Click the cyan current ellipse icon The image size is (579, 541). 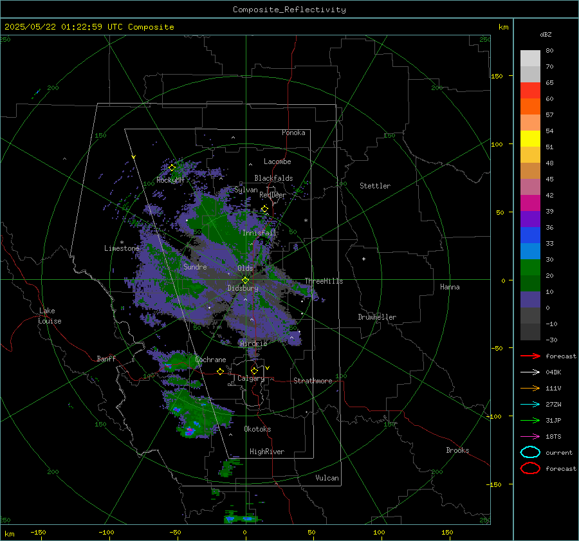click(530, 452)
